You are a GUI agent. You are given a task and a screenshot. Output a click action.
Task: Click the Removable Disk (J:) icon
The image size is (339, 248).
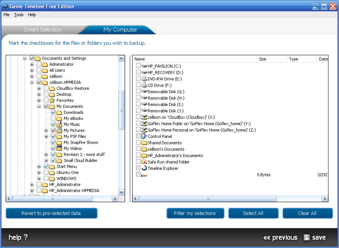click(144, 110)
